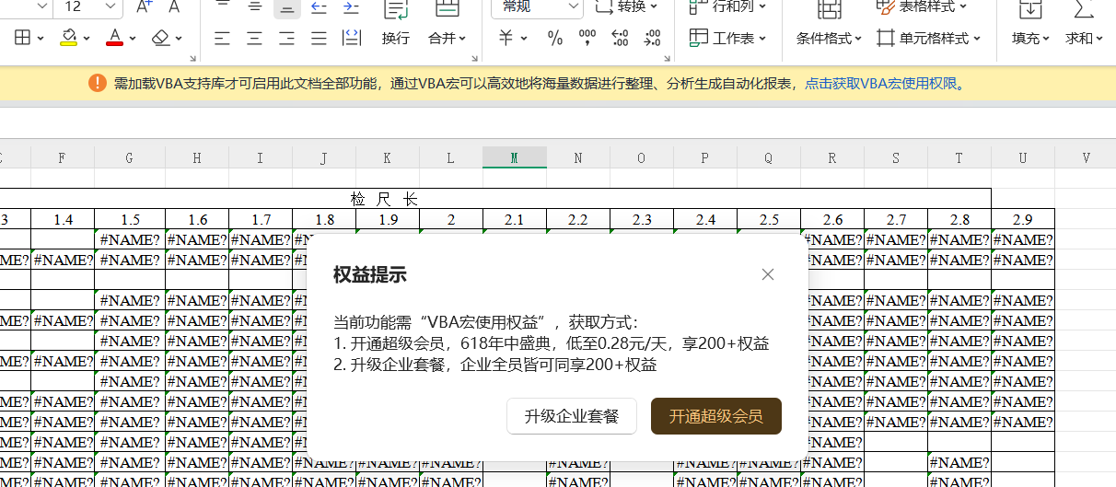The image size is (1116, 487).
Task: Select the cell containing 2.1
Action: [515, 219]
